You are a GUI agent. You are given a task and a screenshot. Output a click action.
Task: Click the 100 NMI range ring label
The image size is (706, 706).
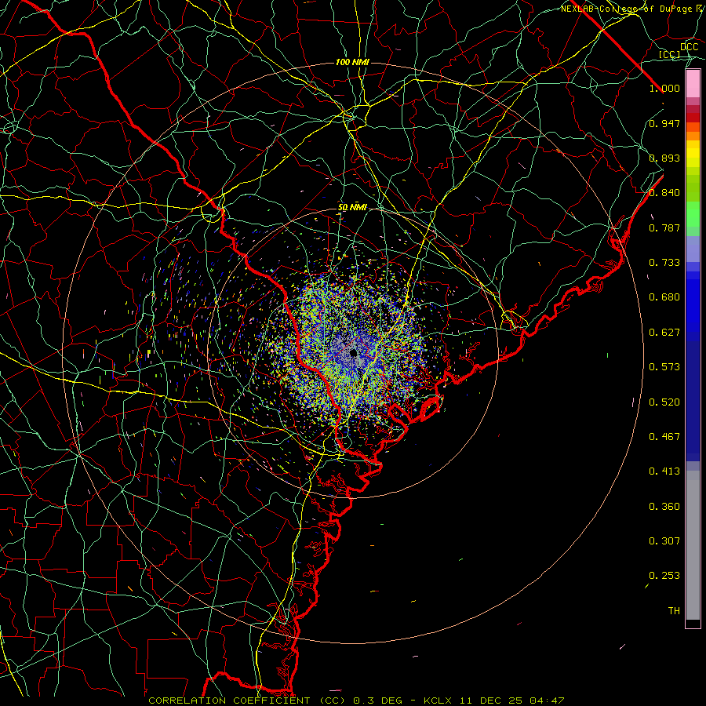click(x=352, y=62)
